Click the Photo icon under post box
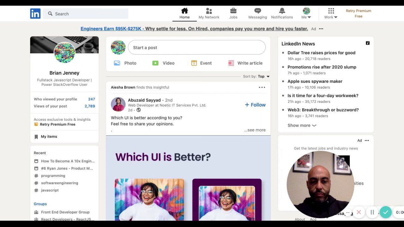 [117, 63]
